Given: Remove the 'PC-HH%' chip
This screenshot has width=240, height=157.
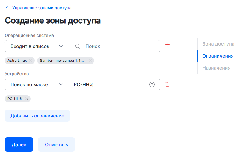Looking at the screenshot, I should coord(27,99).
